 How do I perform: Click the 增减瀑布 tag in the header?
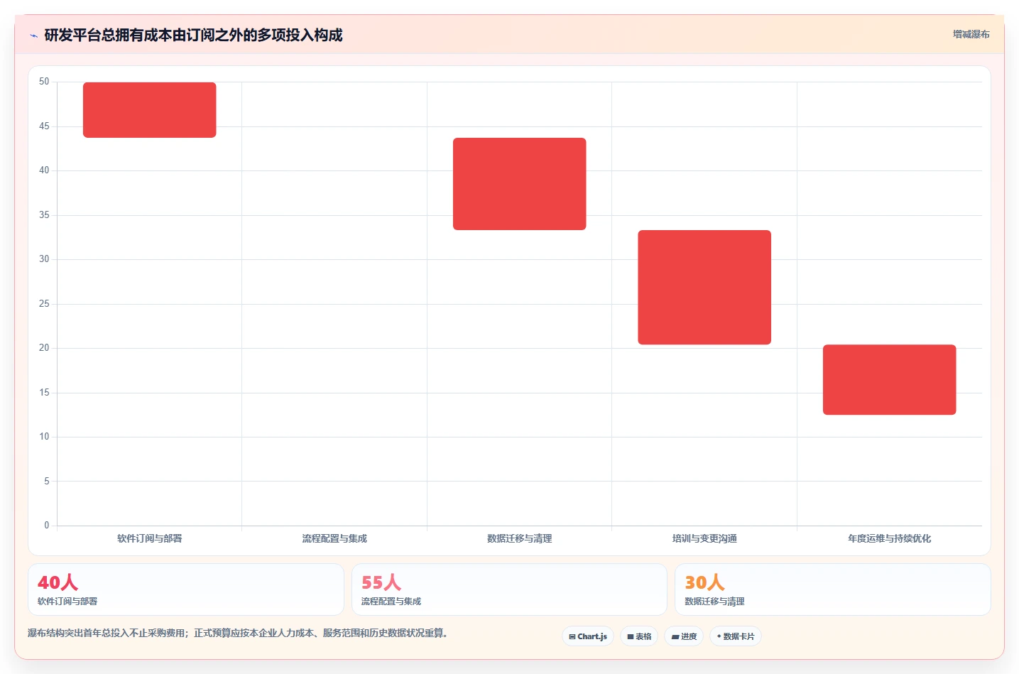coord(971,34)
